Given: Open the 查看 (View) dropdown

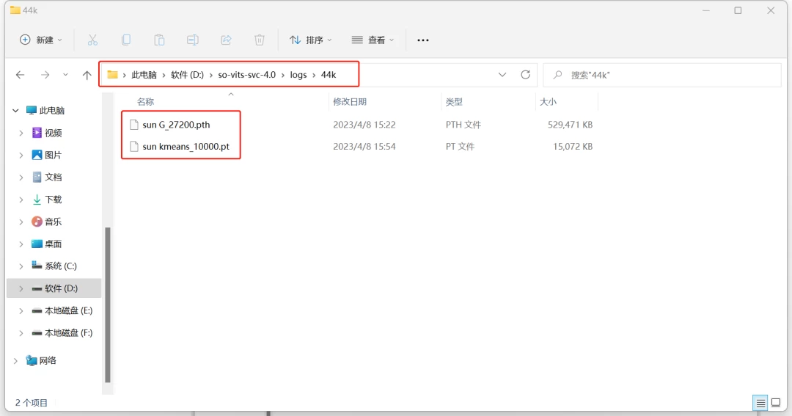Looking at the screenshot, I should tap(373, 40).
